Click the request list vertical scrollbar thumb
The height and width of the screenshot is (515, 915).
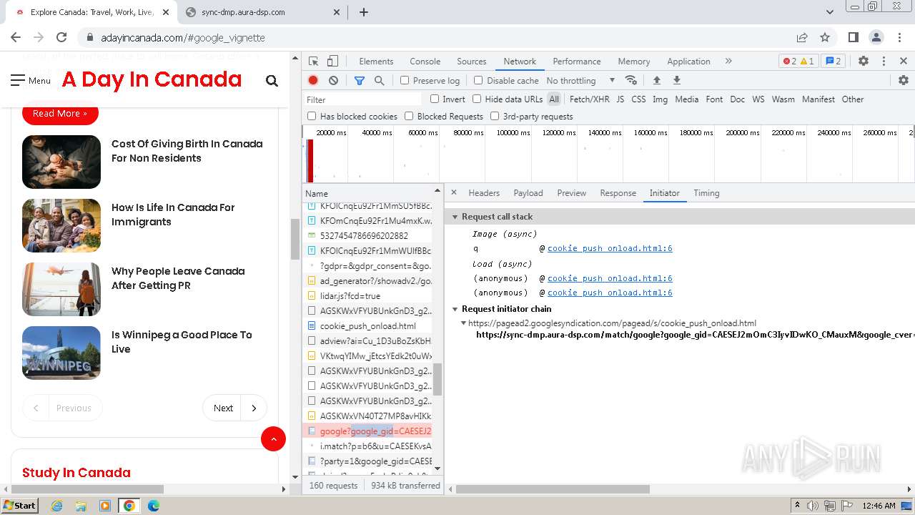(x=438, y=379)
